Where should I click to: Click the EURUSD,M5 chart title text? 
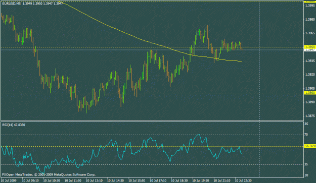click(12, 4)
